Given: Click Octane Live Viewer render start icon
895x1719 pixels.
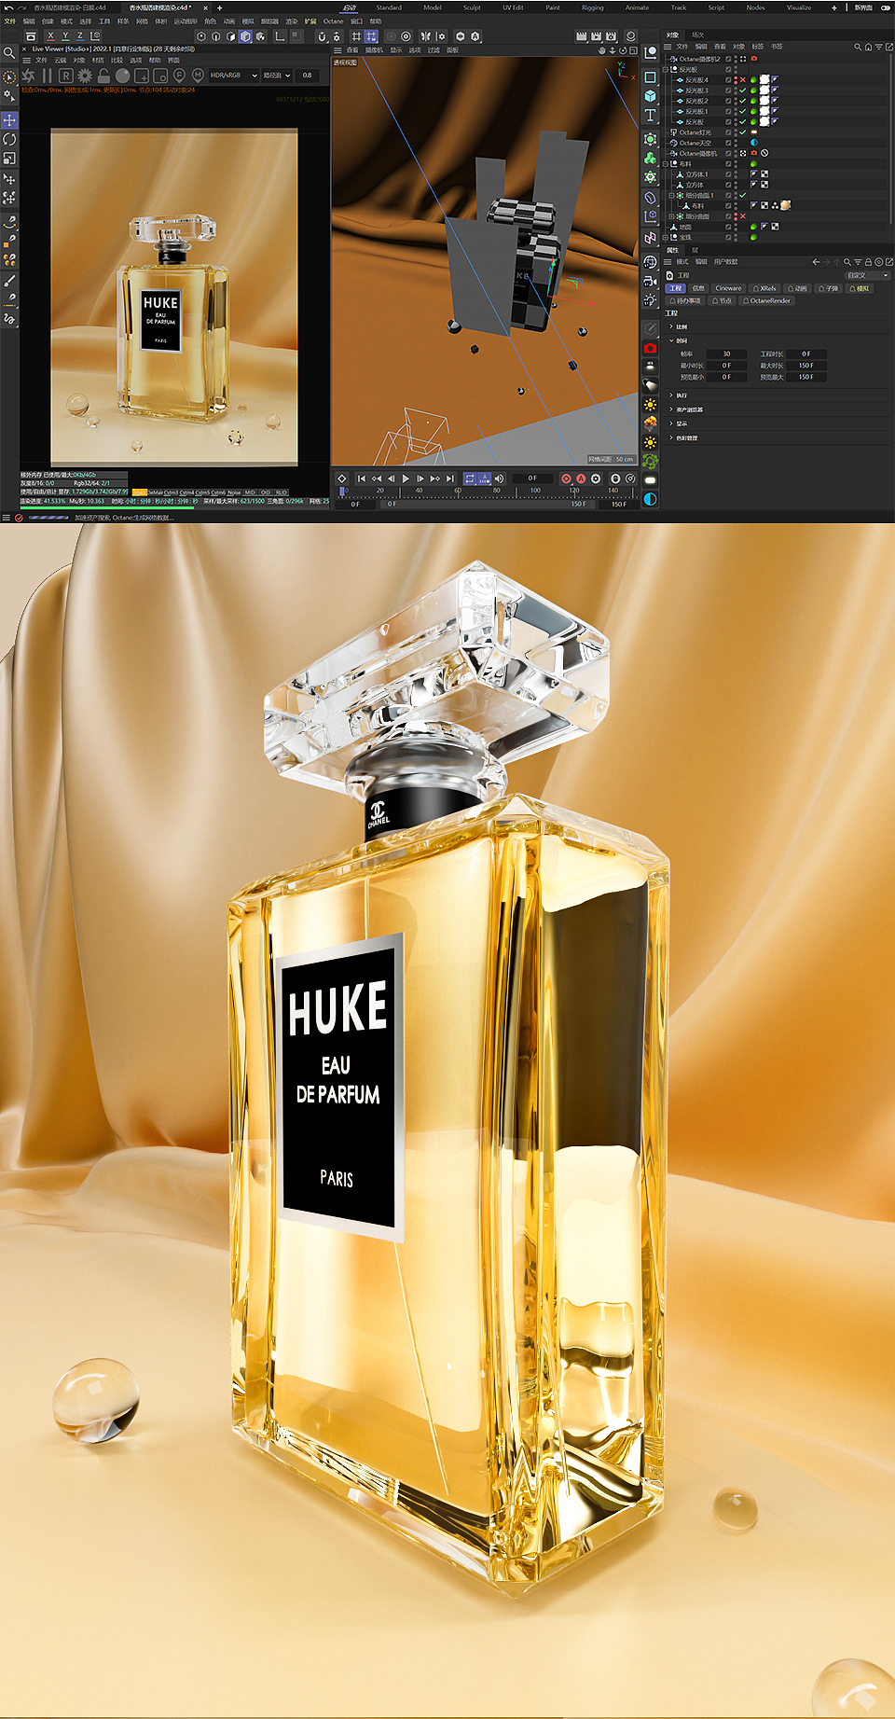Looking at the screenshot, I should [x=29, y=76].
